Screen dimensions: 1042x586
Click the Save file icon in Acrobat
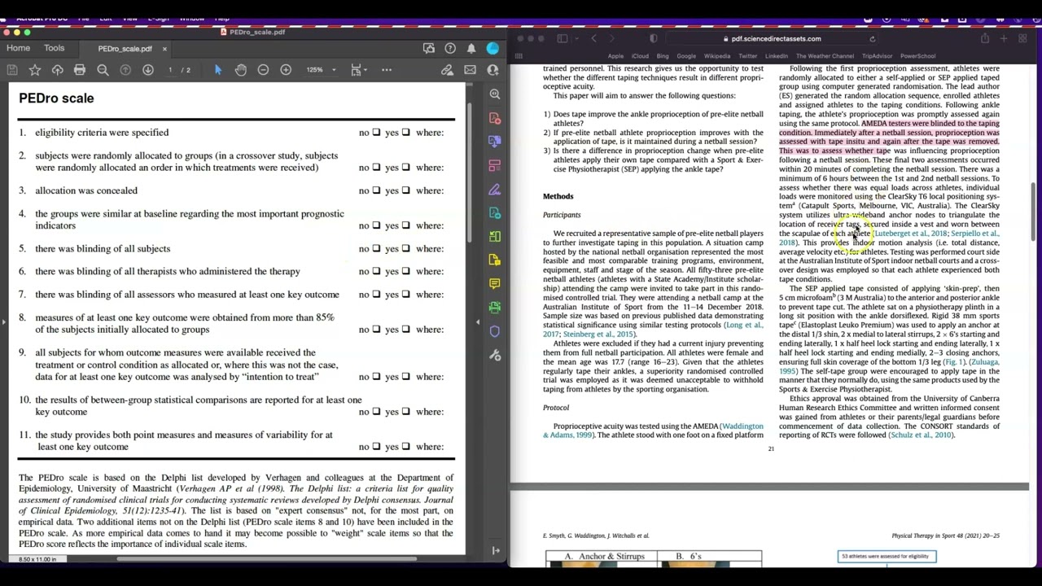12,70
